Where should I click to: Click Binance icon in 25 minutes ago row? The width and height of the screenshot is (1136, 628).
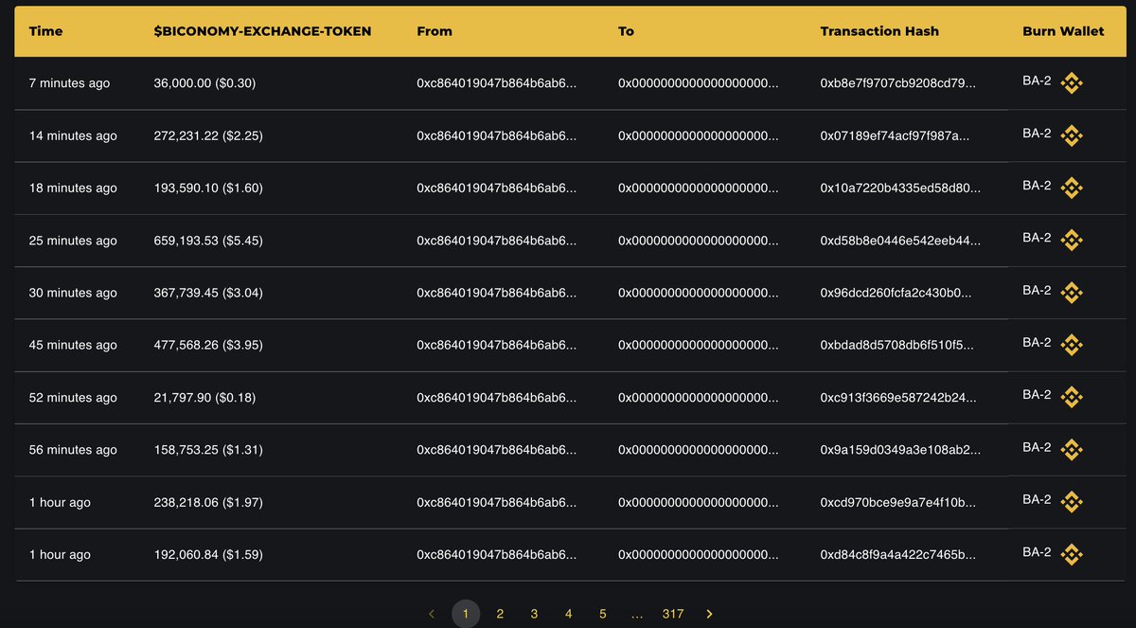1071,241
